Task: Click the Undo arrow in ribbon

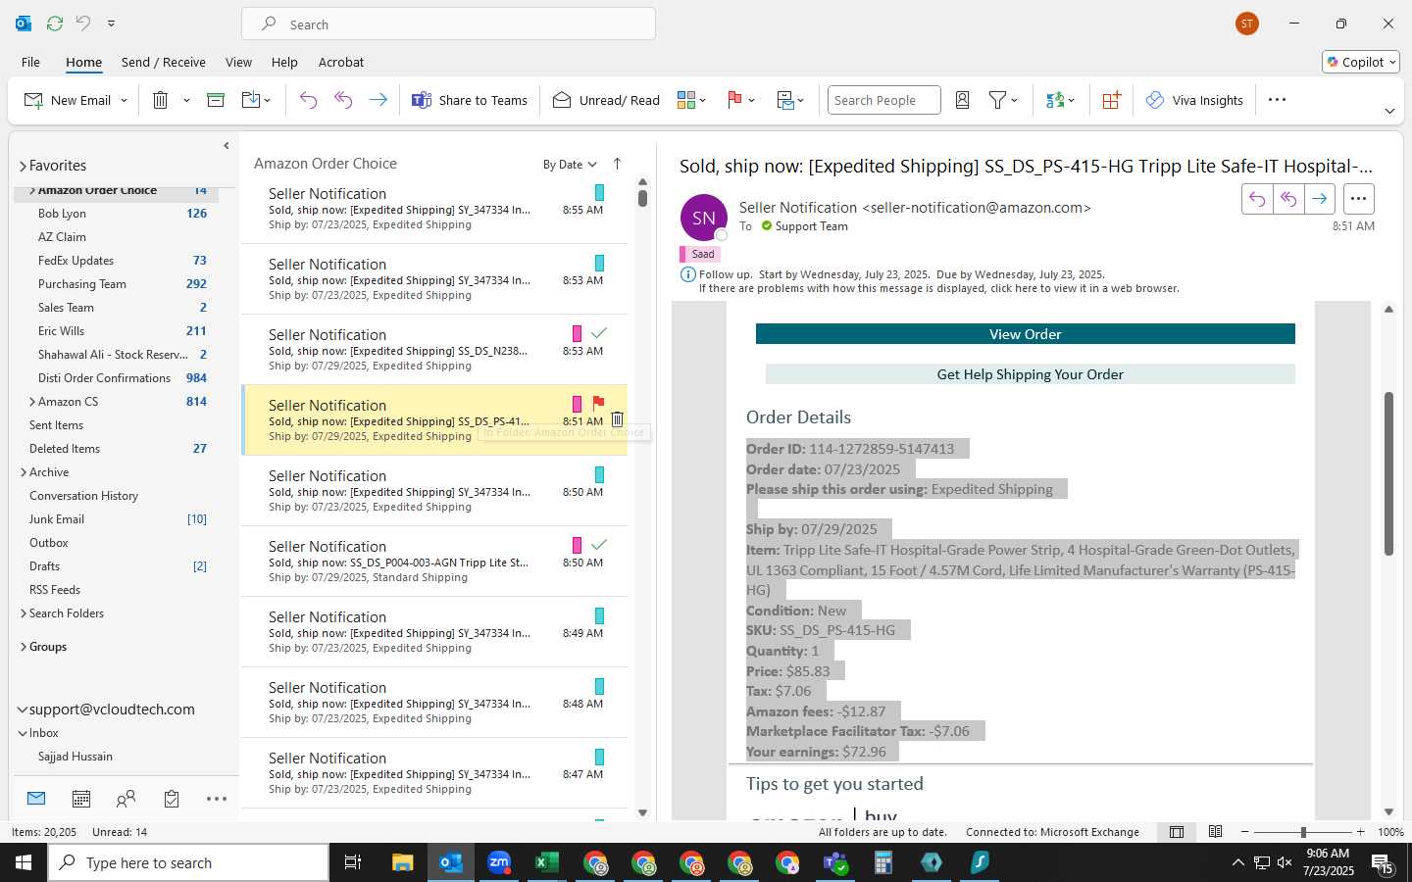Action: 308,100
